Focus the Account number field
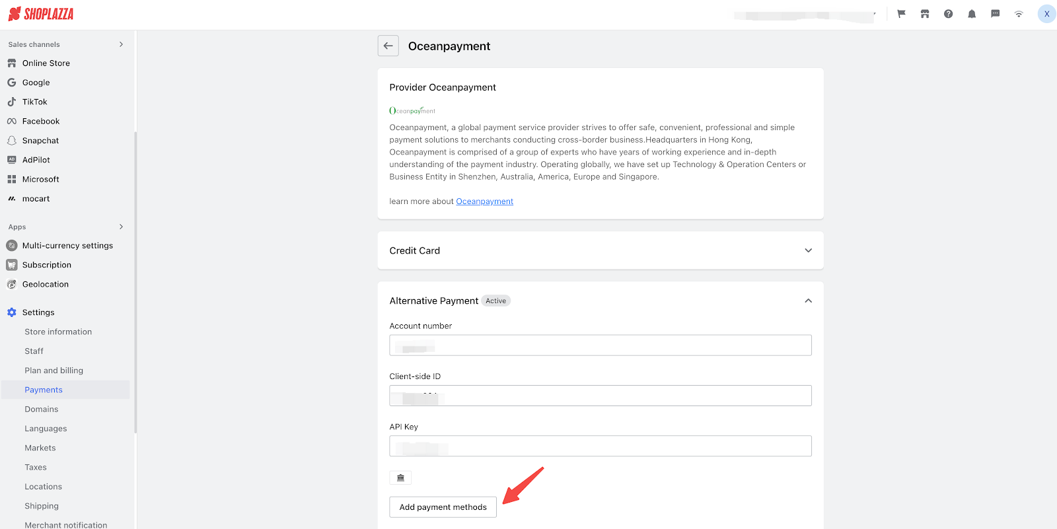The height and width of the screenshot is (529, 1057). 601,345
